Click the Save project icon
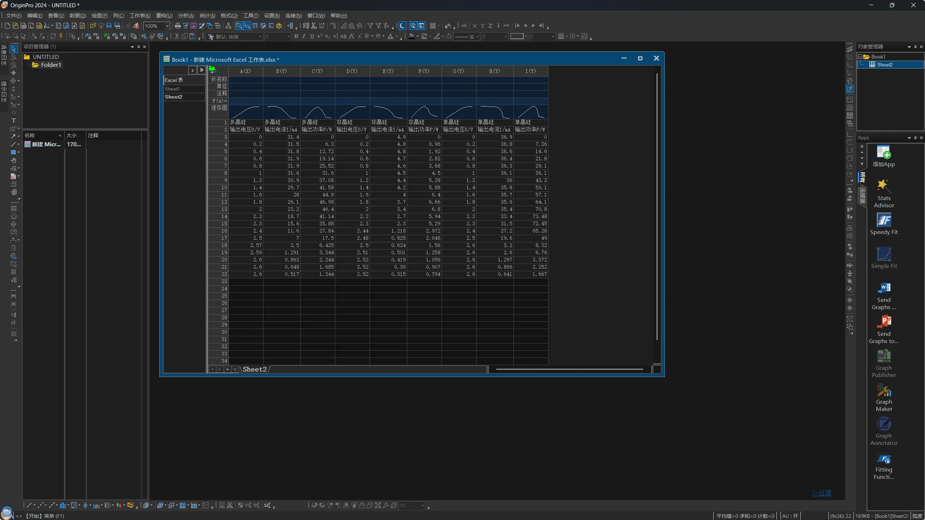 tap(109, 26)
